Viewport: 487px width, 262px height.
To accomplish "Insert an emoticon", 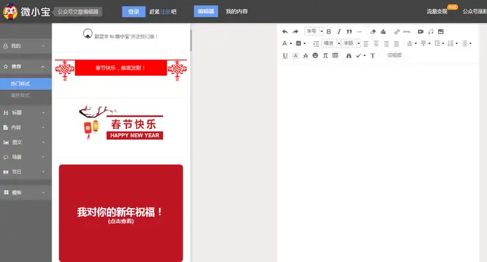I will (x=315, y=55).
